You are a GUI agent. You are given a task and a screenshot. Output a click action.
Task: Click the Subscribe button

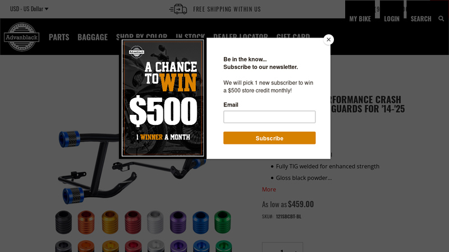coord(269,138)
